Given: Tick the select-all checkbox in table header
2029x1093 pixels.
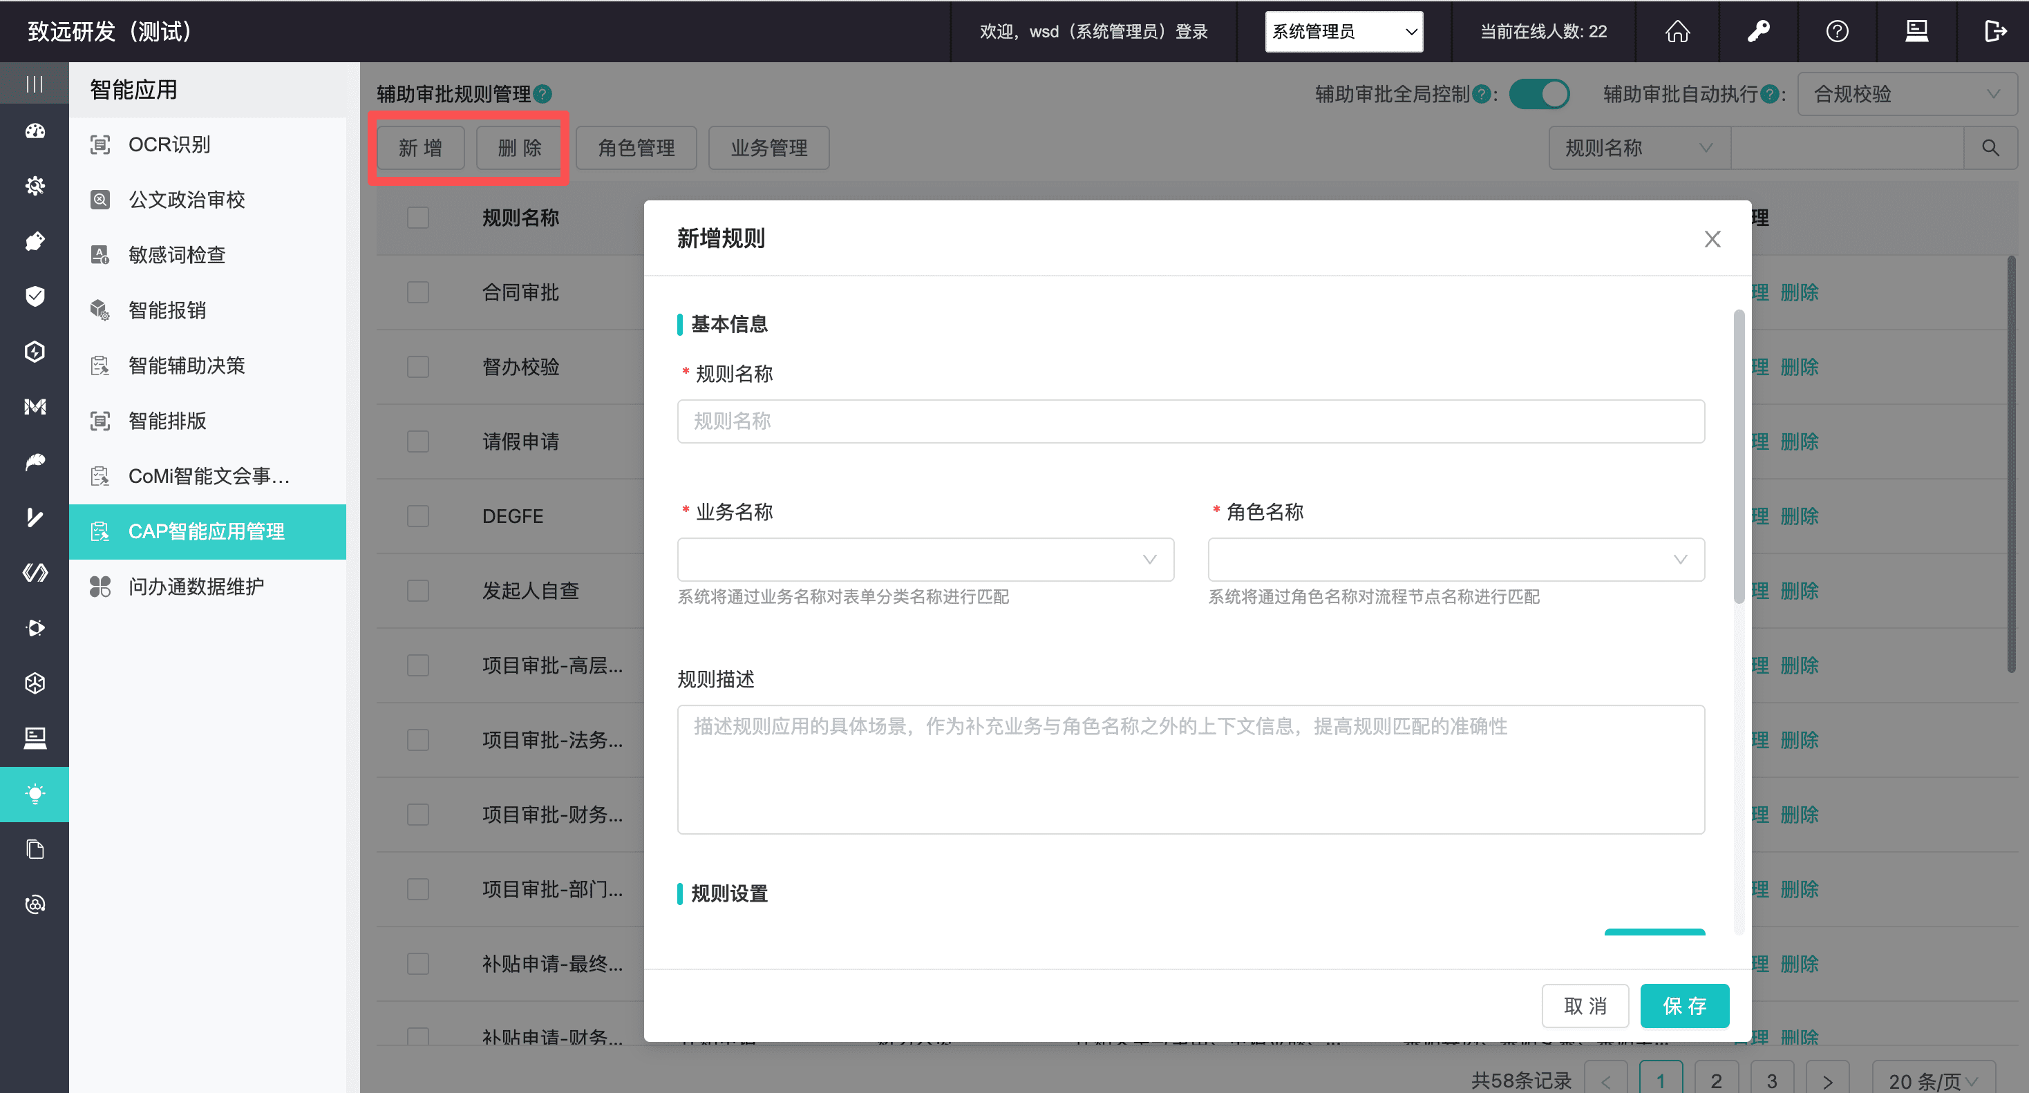Looking at the screenshot, I should click(418, 218).
